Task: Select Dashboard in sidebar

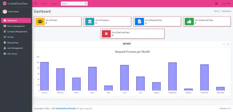Action: 16,21
